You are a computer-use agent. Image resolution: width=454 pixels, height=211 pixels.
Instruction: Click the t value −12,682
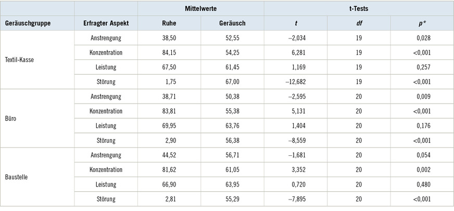pos(296,82)
